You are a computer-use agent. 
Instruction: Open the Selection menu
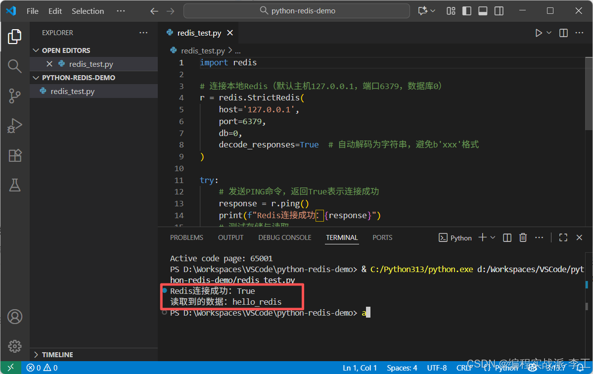coord(88,11)
